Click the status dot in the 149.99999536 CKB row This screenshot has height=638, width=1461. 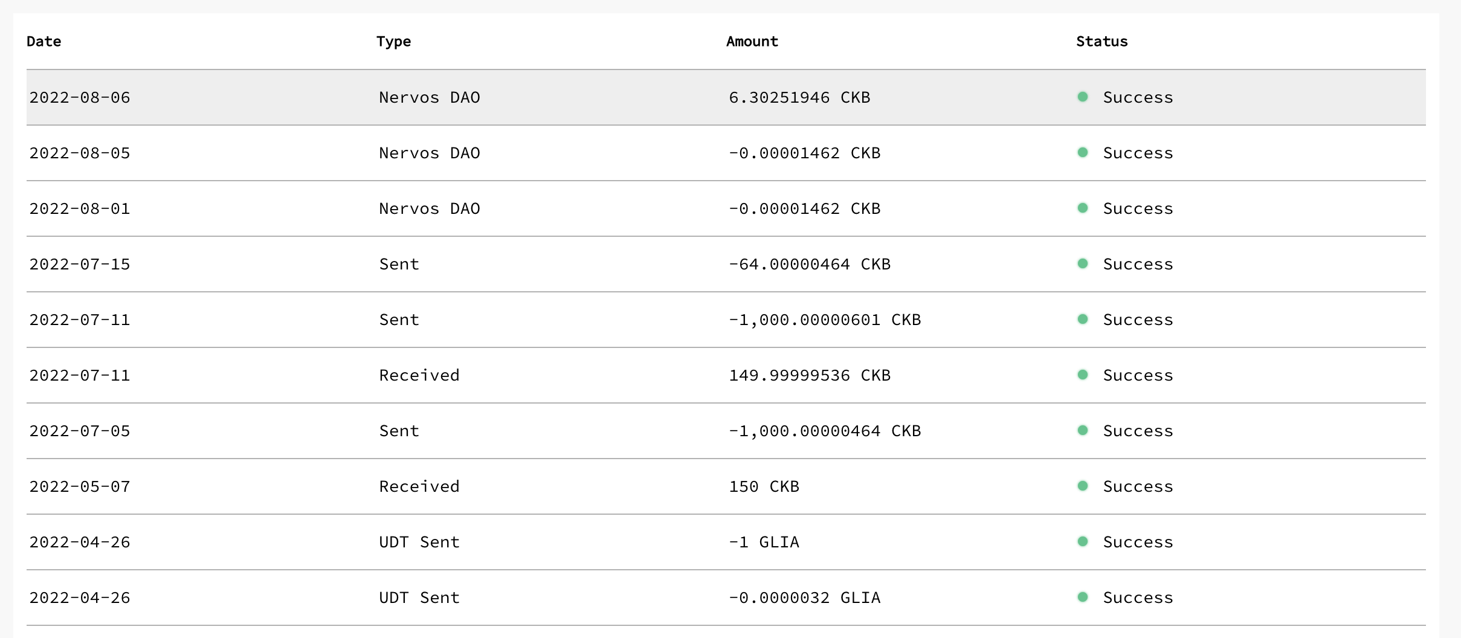(x=1083, y=375)
